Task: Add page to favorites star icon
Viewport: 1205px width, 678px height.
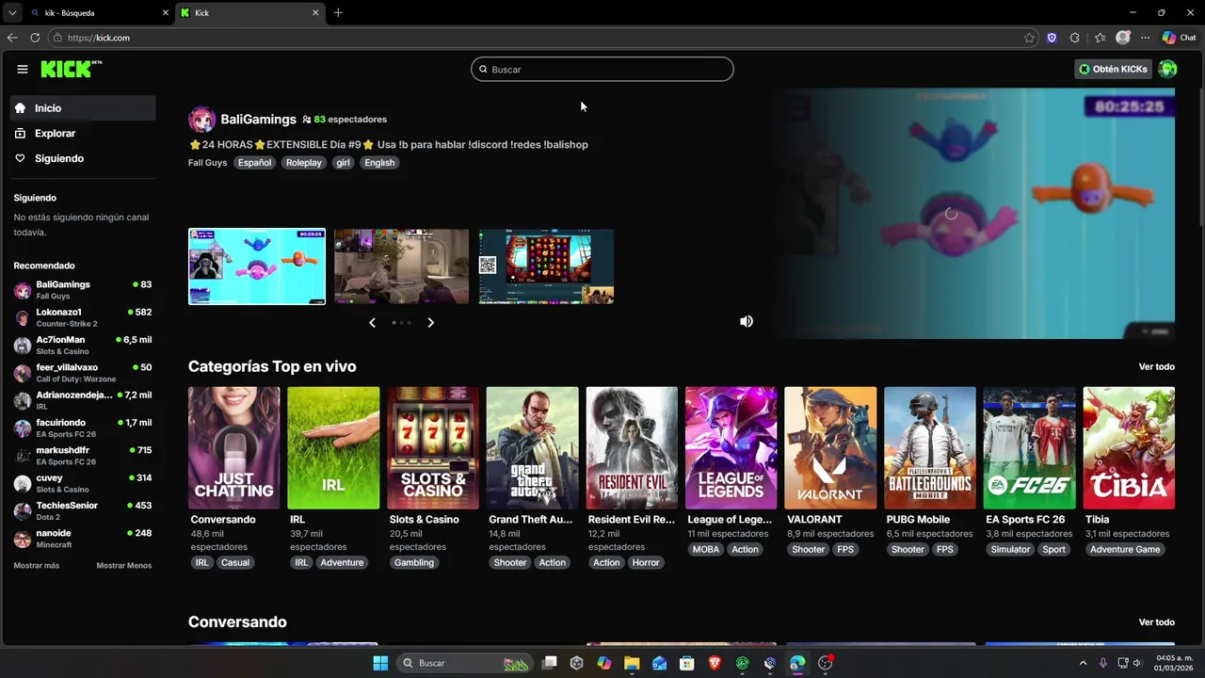Action: [x=1029, y=38]
